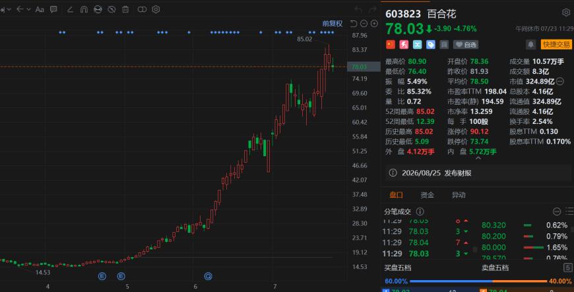Click the 60.00% buy/sell ratio bar
Screen dimensions: 574x292
(x=478, y=281)
